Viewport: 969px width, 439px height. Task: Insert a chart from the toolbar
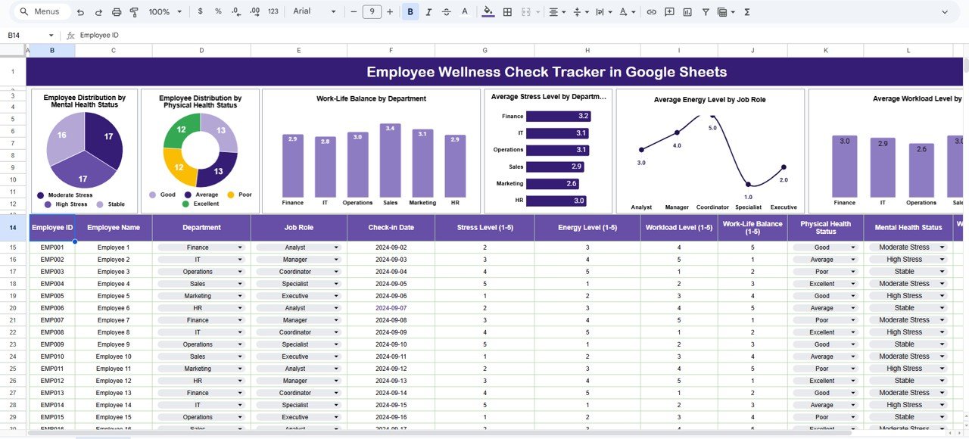coord(687,11)
